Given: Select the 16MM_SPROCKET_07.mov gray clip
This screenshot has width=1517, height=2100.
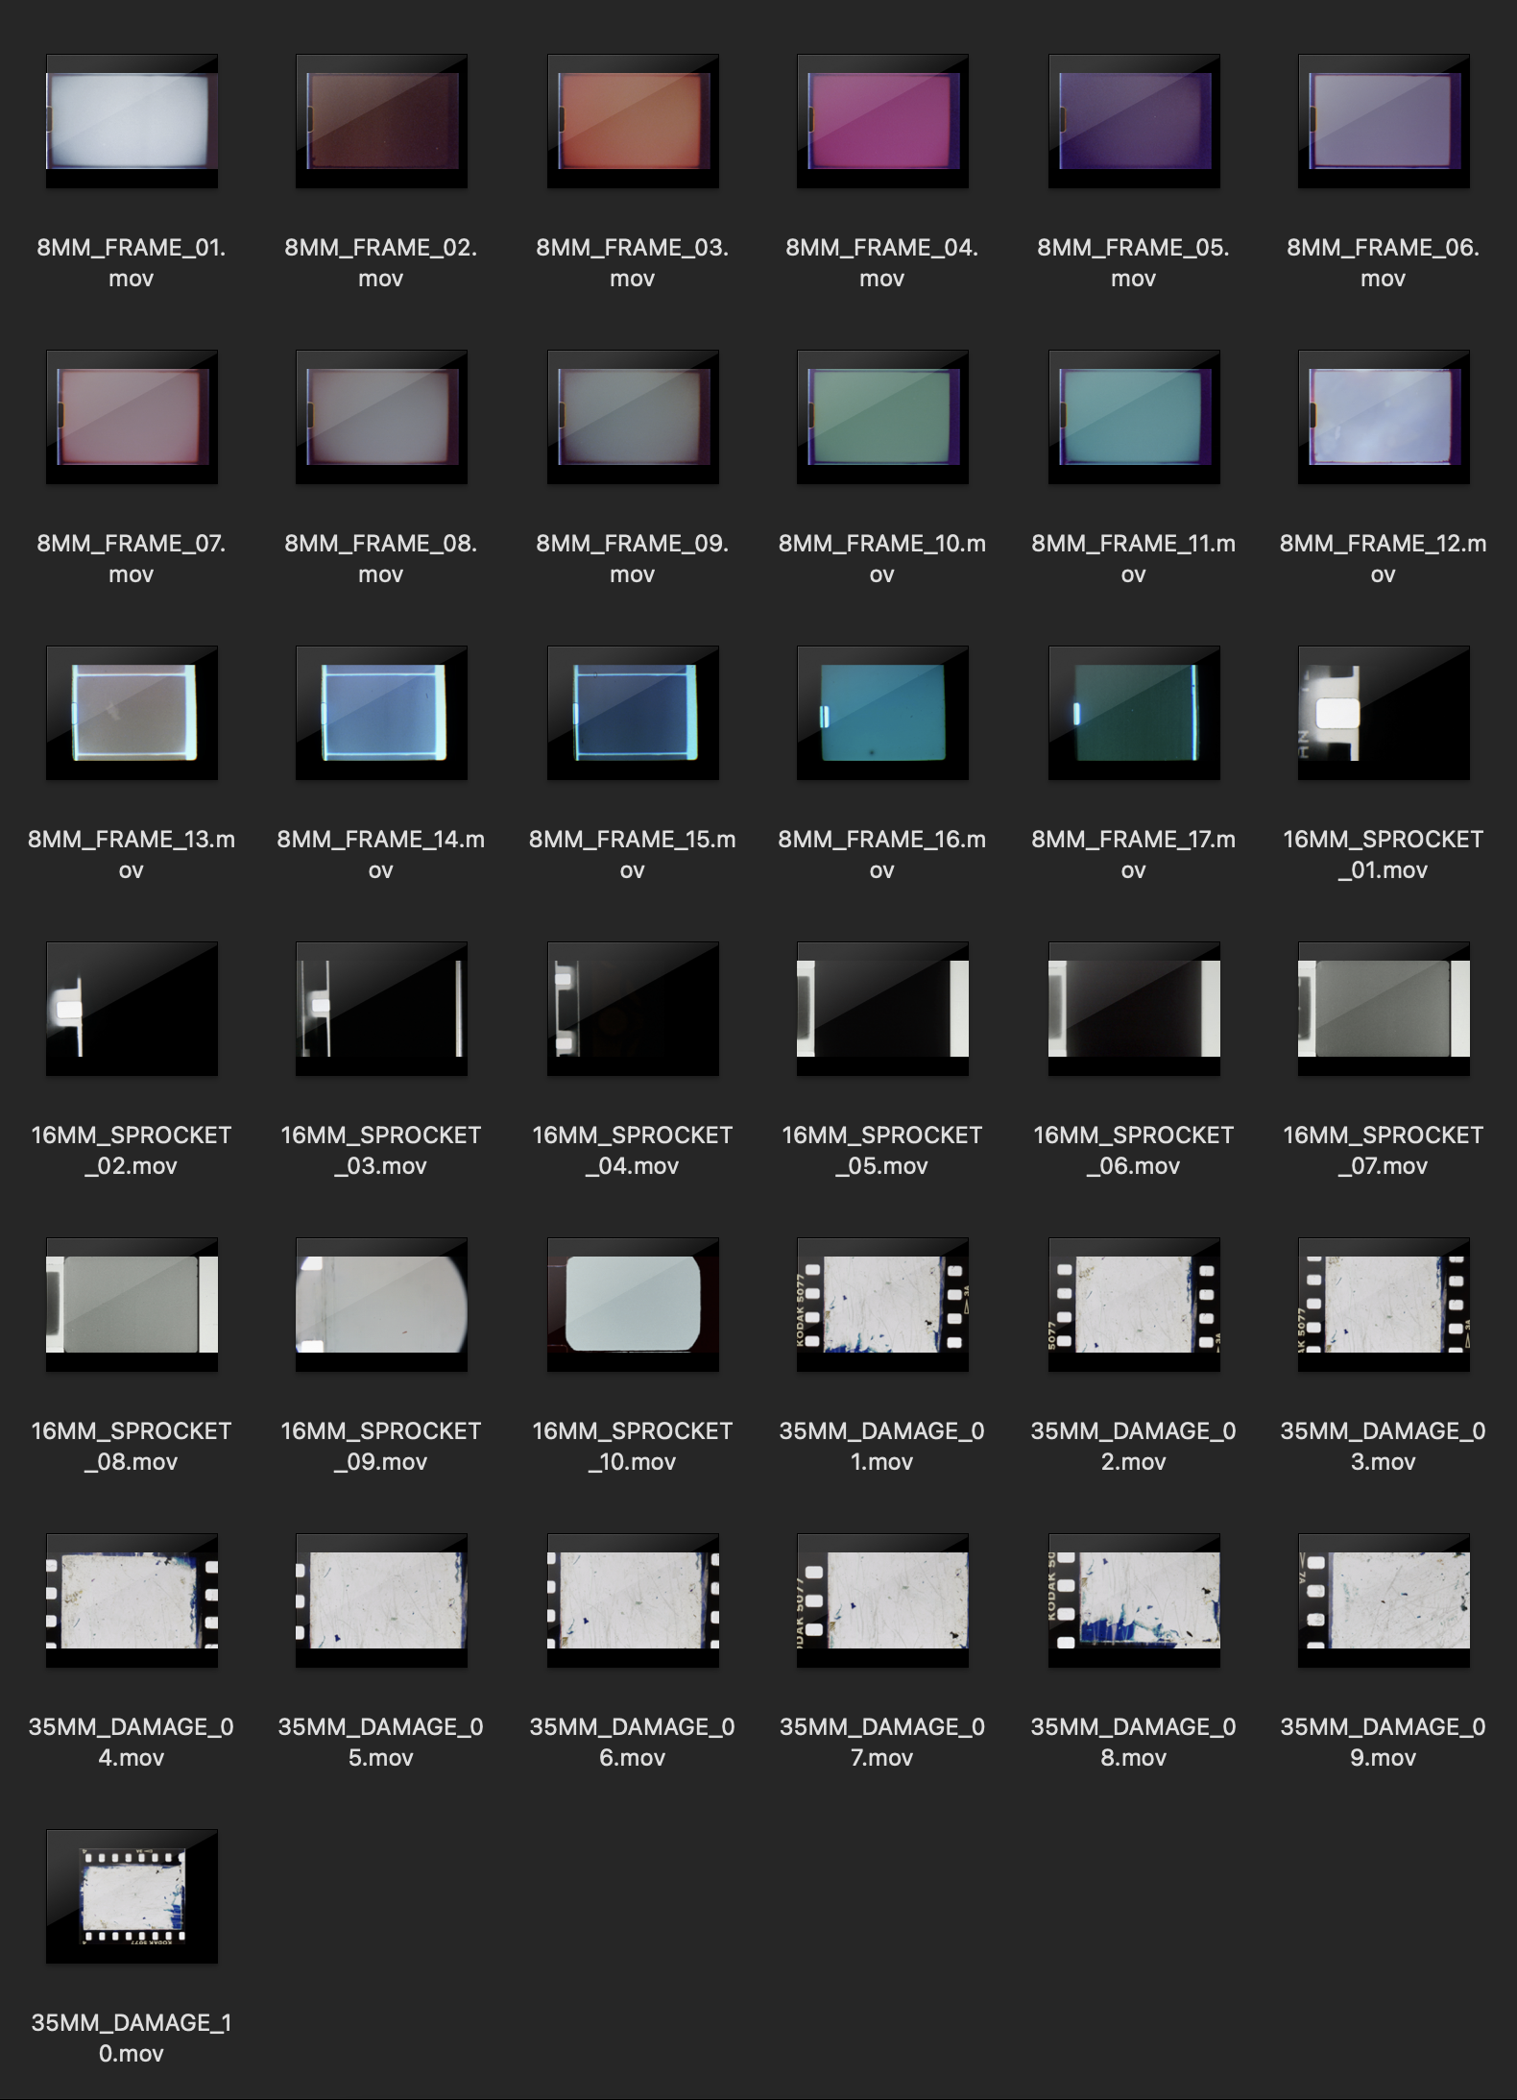Looking at the screenshot, I should point(1384,1009).
